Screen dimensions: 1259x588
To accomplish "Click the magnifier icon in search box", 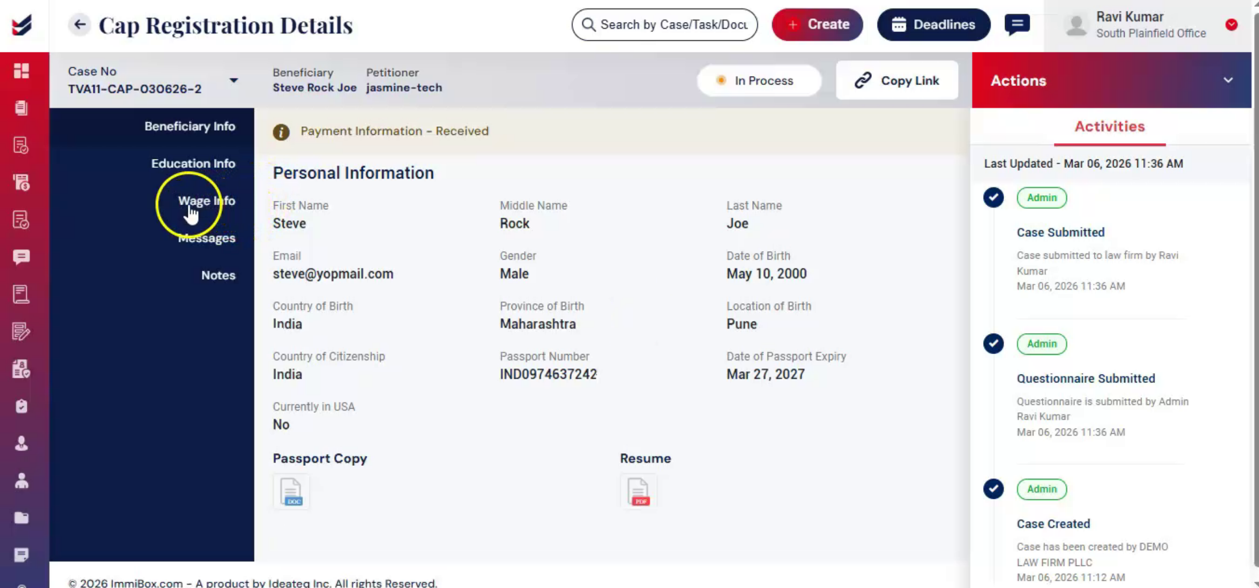I will click(589, 25).
